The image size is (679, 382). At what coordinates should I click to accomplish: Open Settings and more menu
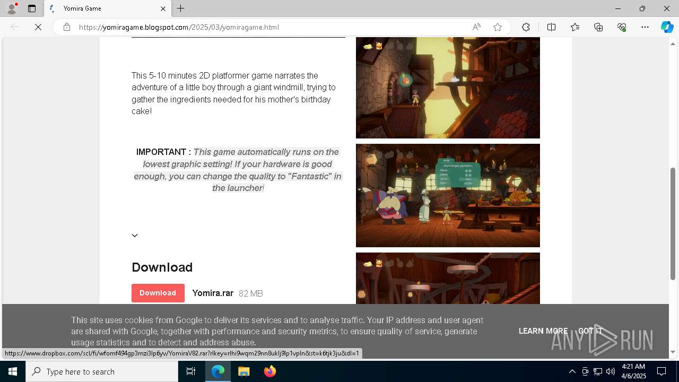[x=645, y=27]
